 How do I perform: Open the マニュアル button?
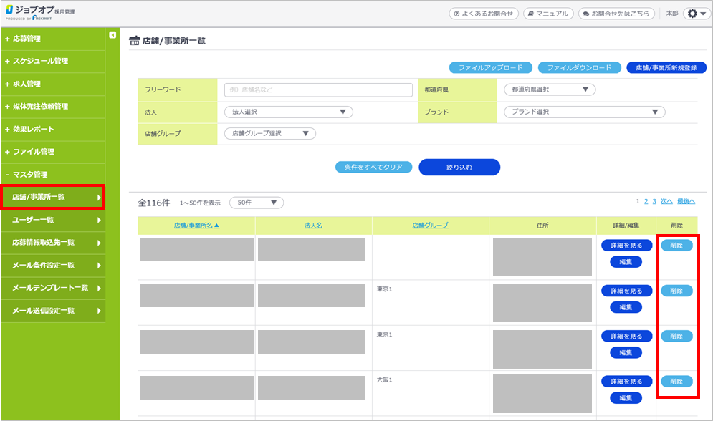548,14
